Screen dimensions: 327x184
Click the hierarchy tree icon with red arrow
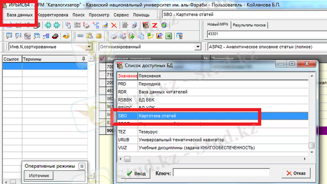[96, 25]
